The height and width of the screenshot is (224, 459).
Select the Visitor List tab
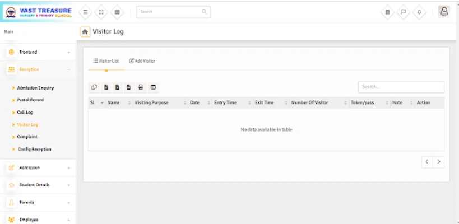click(106, 60)
